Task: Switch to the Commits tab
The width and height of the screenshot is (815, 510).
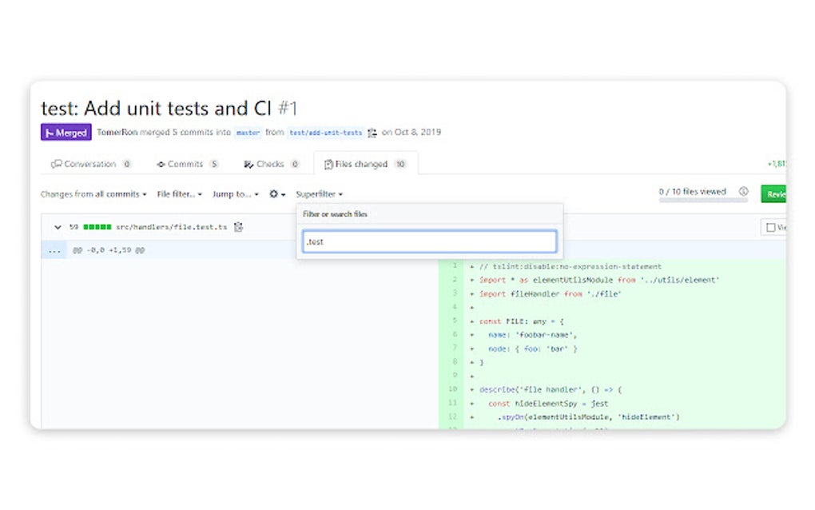Action: tap(187, 165)
